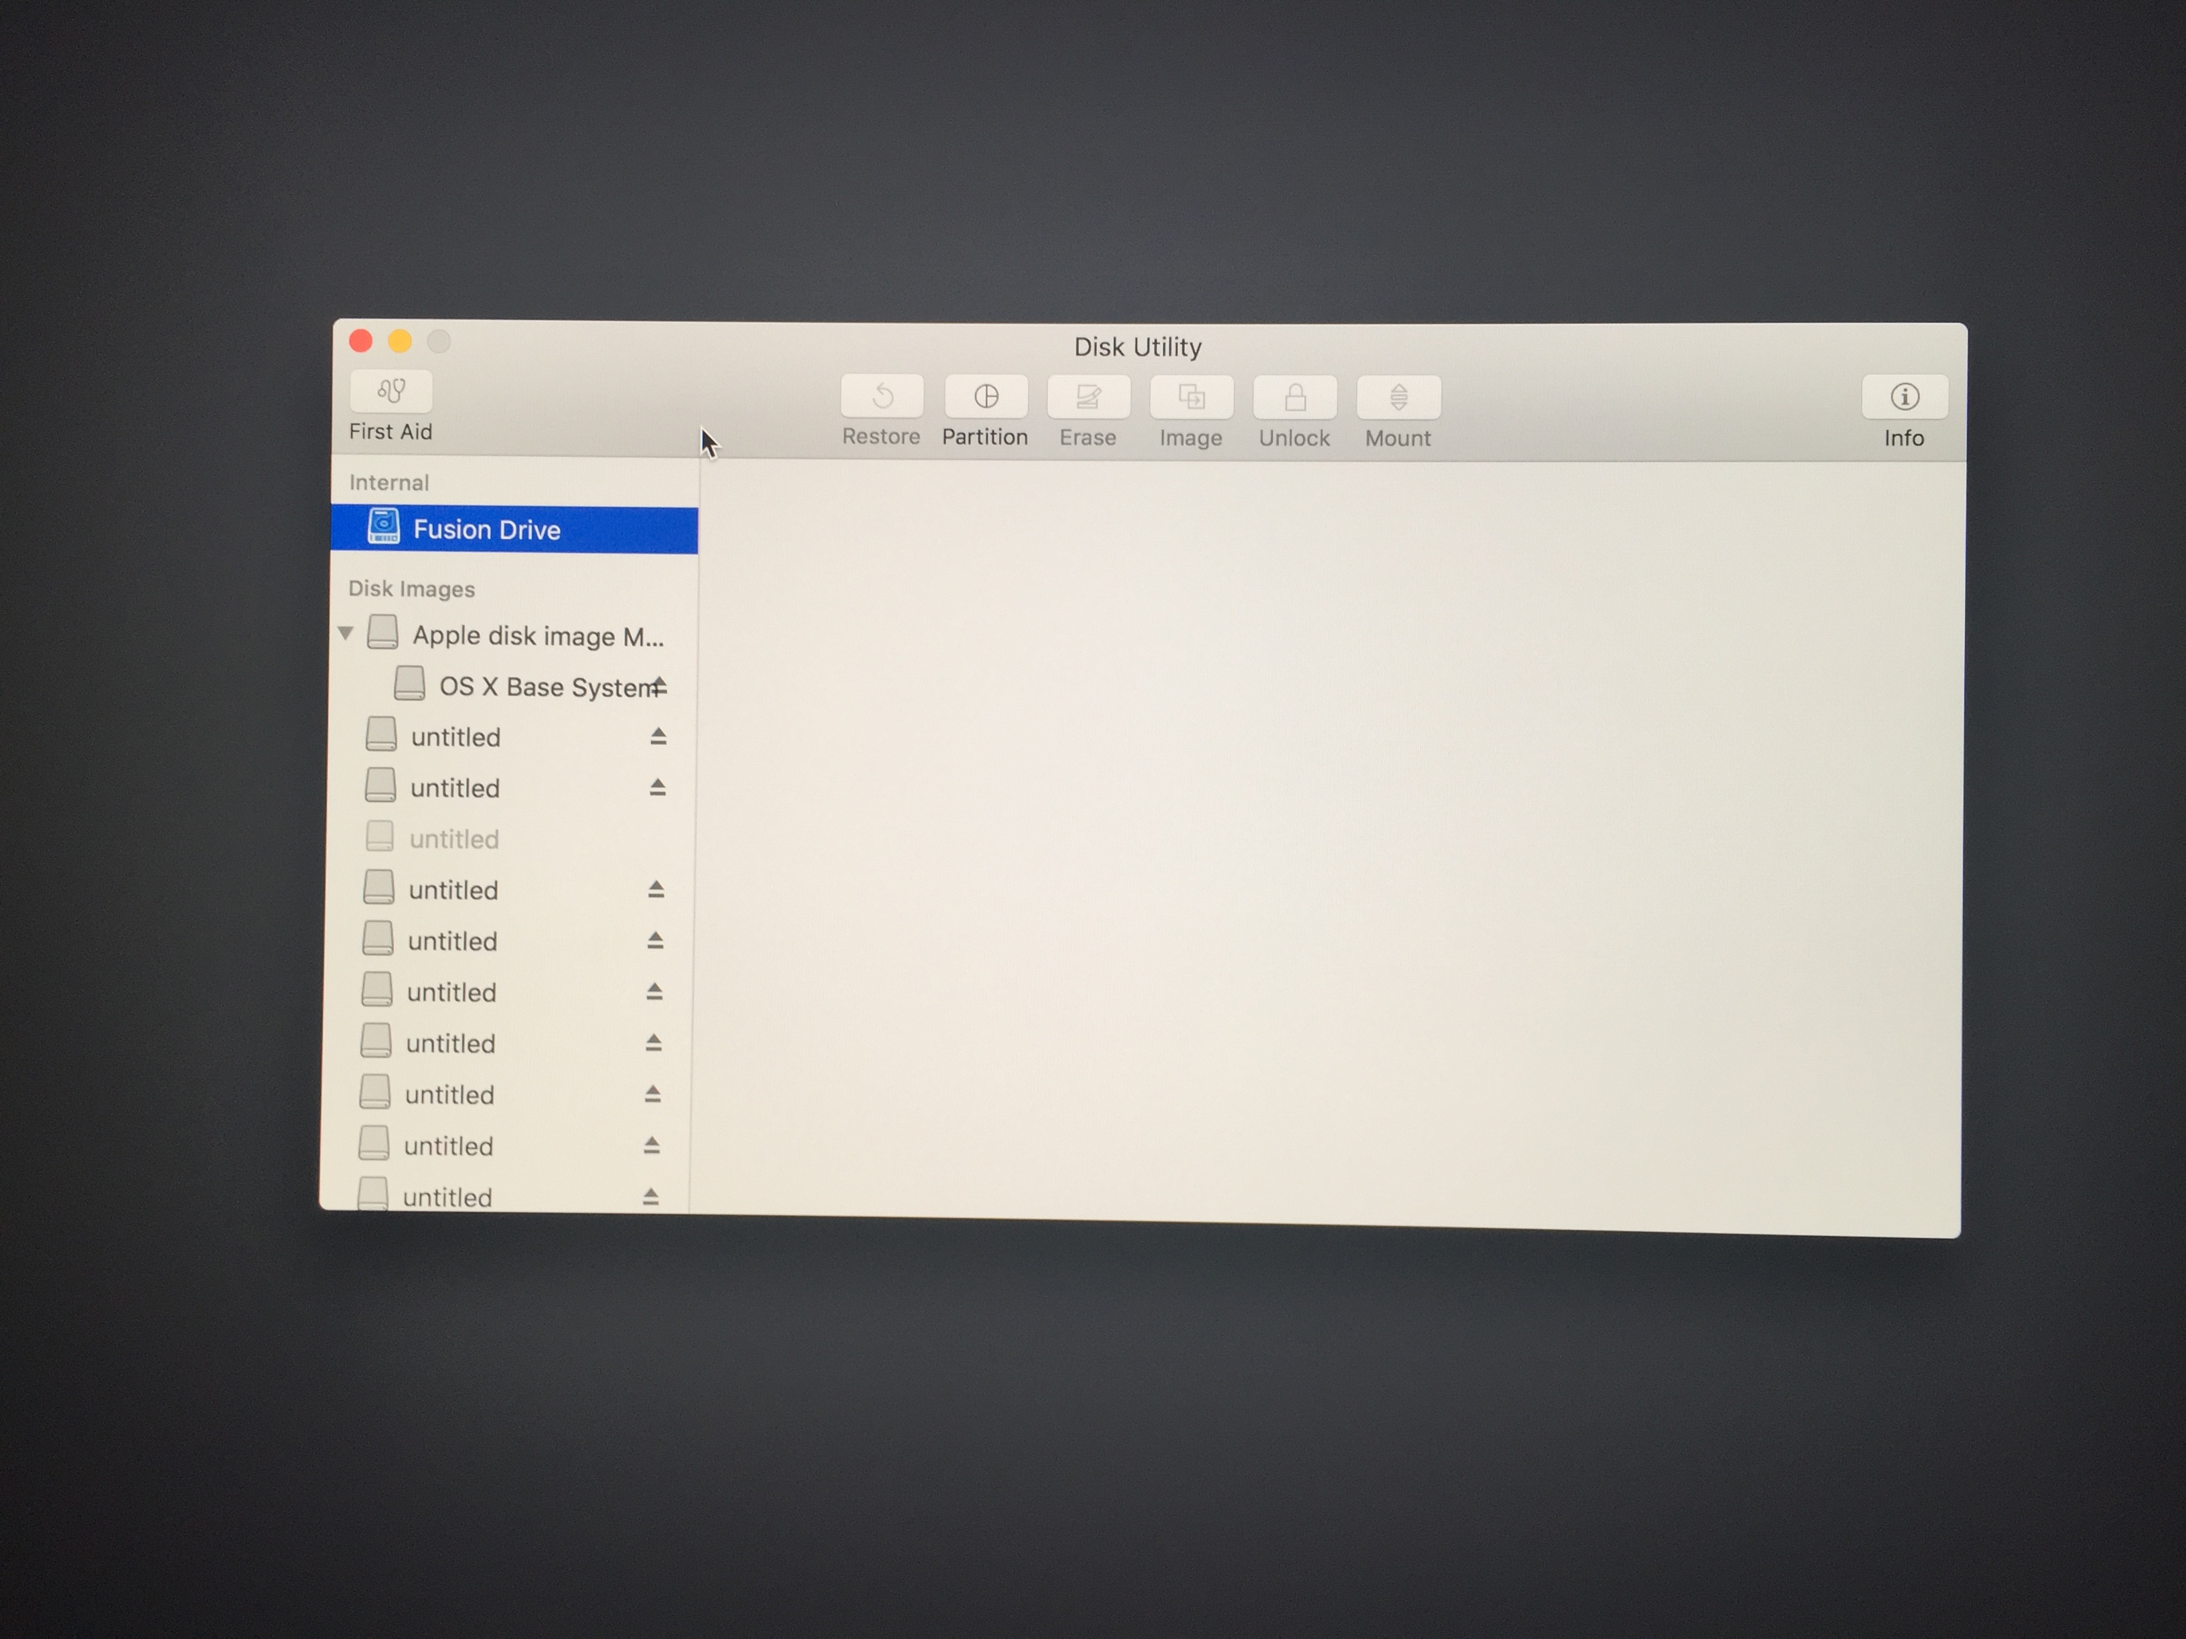Screen dimensions: 2186x1639
Task: Run First Aid using the stethoscope icon
Action: (x=390, y=392)
